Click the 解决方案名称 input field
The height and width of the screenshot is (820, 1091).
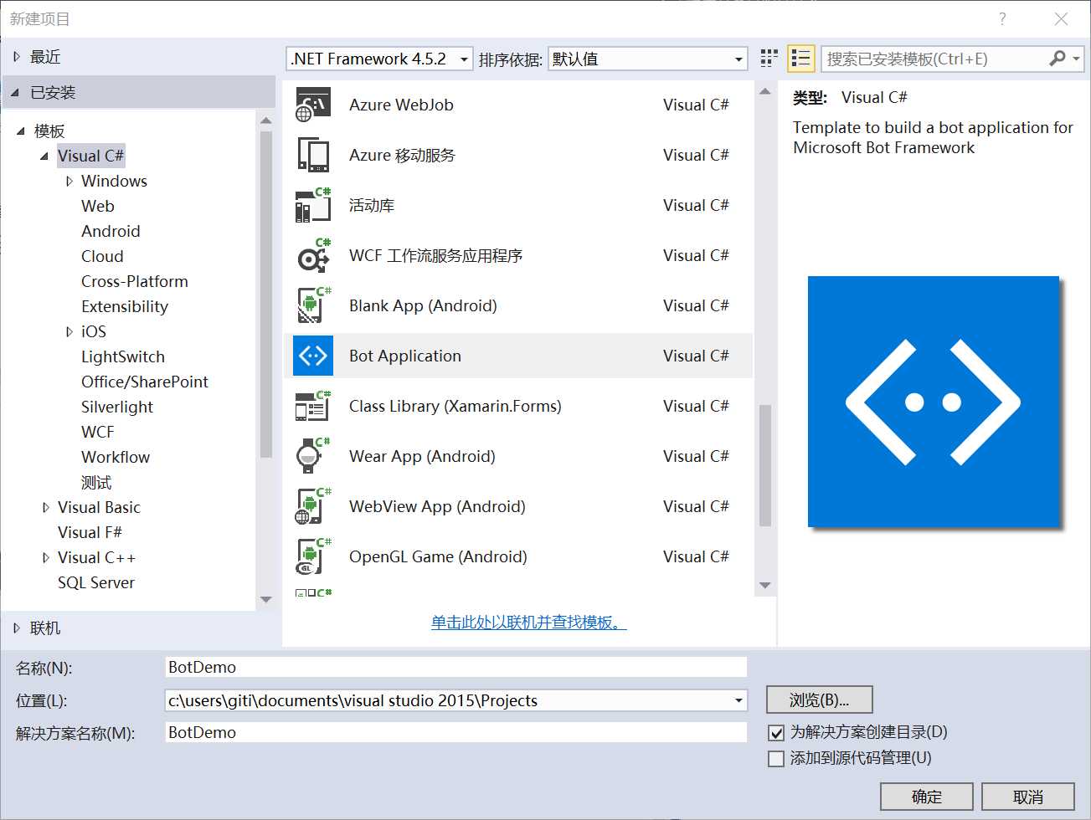click(456, 732)
